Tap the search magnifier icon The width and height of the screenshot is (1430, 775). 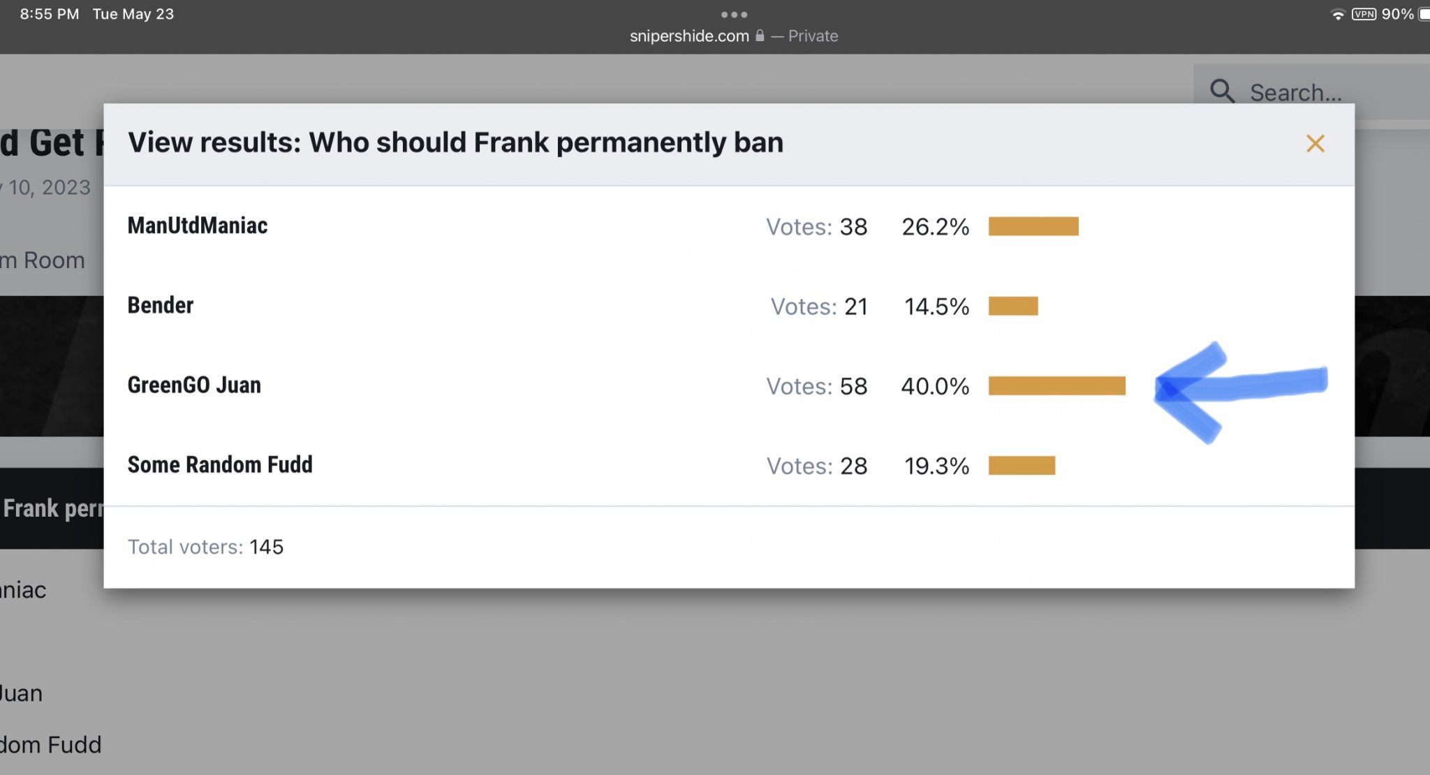(x=1222, y=91)
